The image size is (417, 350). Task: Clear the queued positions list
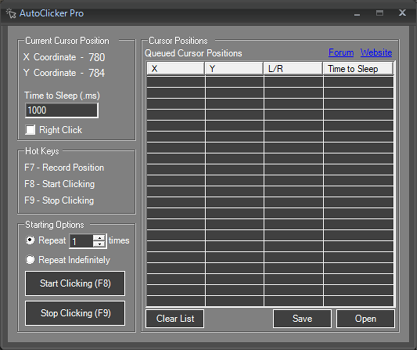(x=175, y=319)
